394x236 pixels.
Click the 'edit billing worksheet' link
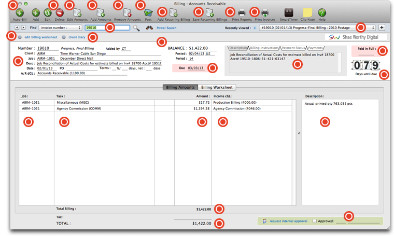40,37
